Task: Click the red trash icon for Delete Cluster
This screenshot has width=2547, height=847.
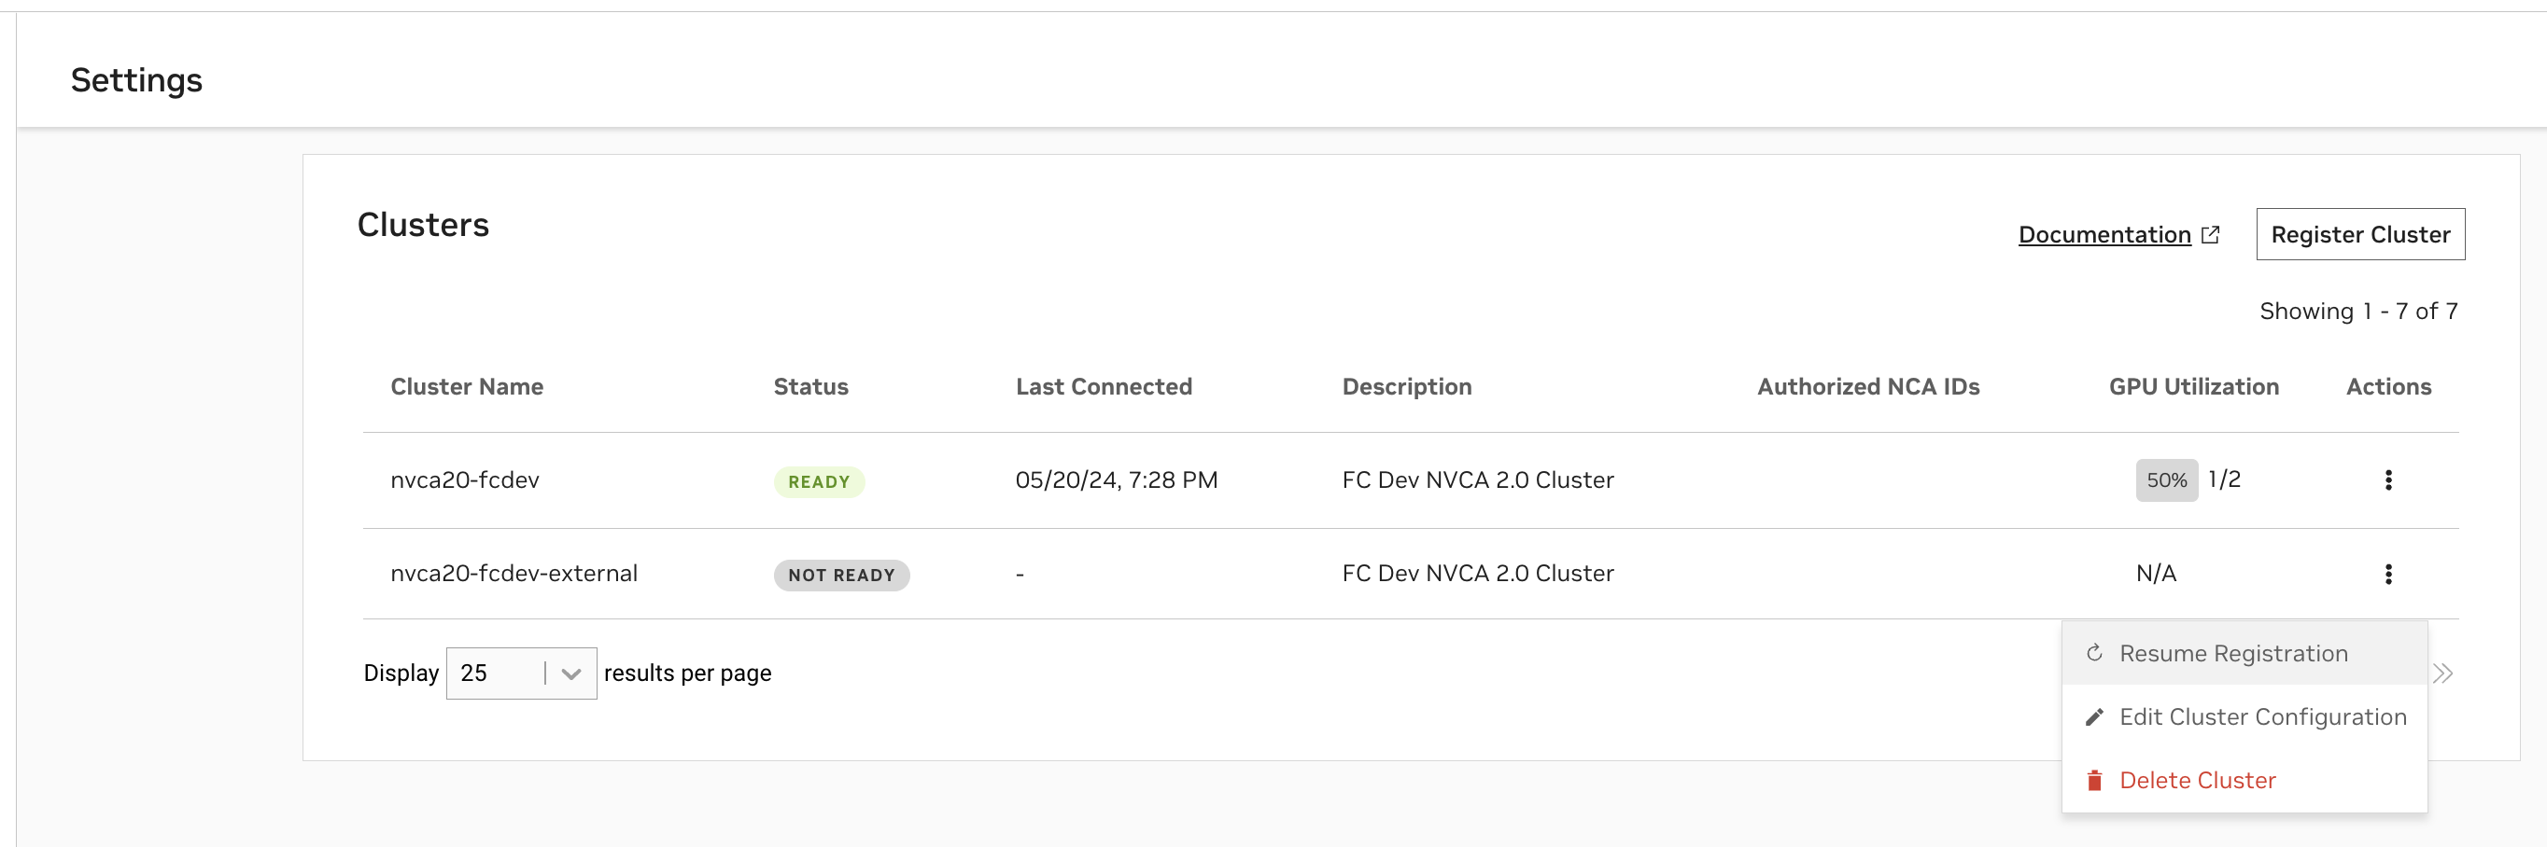Action: tap(2093, 781)
